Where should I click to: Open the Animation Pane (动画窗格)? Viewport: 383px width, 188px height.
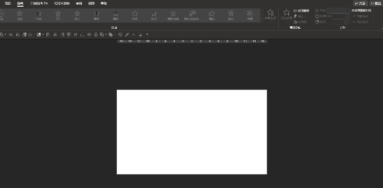(x=302, y=11)
